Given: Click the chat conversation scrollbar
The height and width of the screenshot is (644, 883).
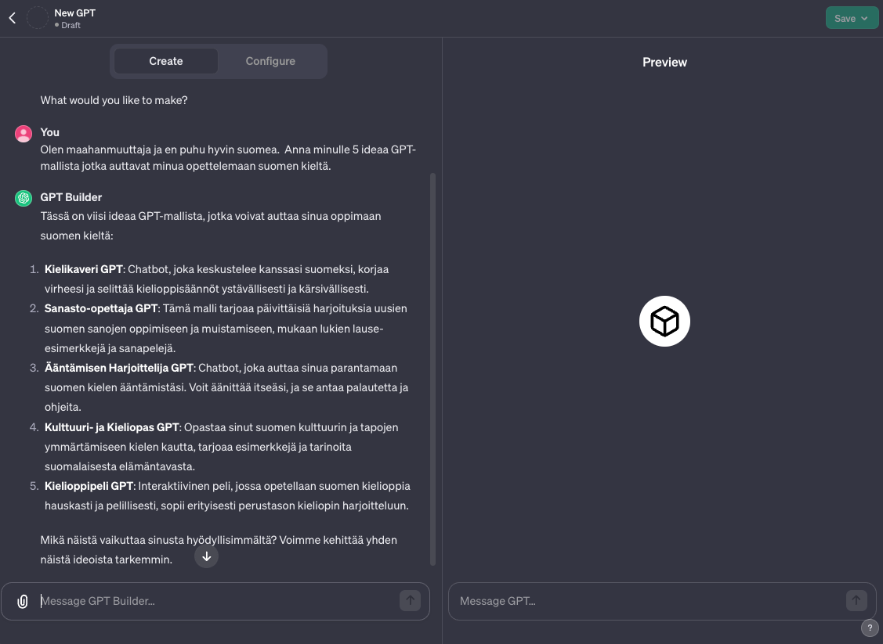Looking at the screenshot, I should click(432, 369).
